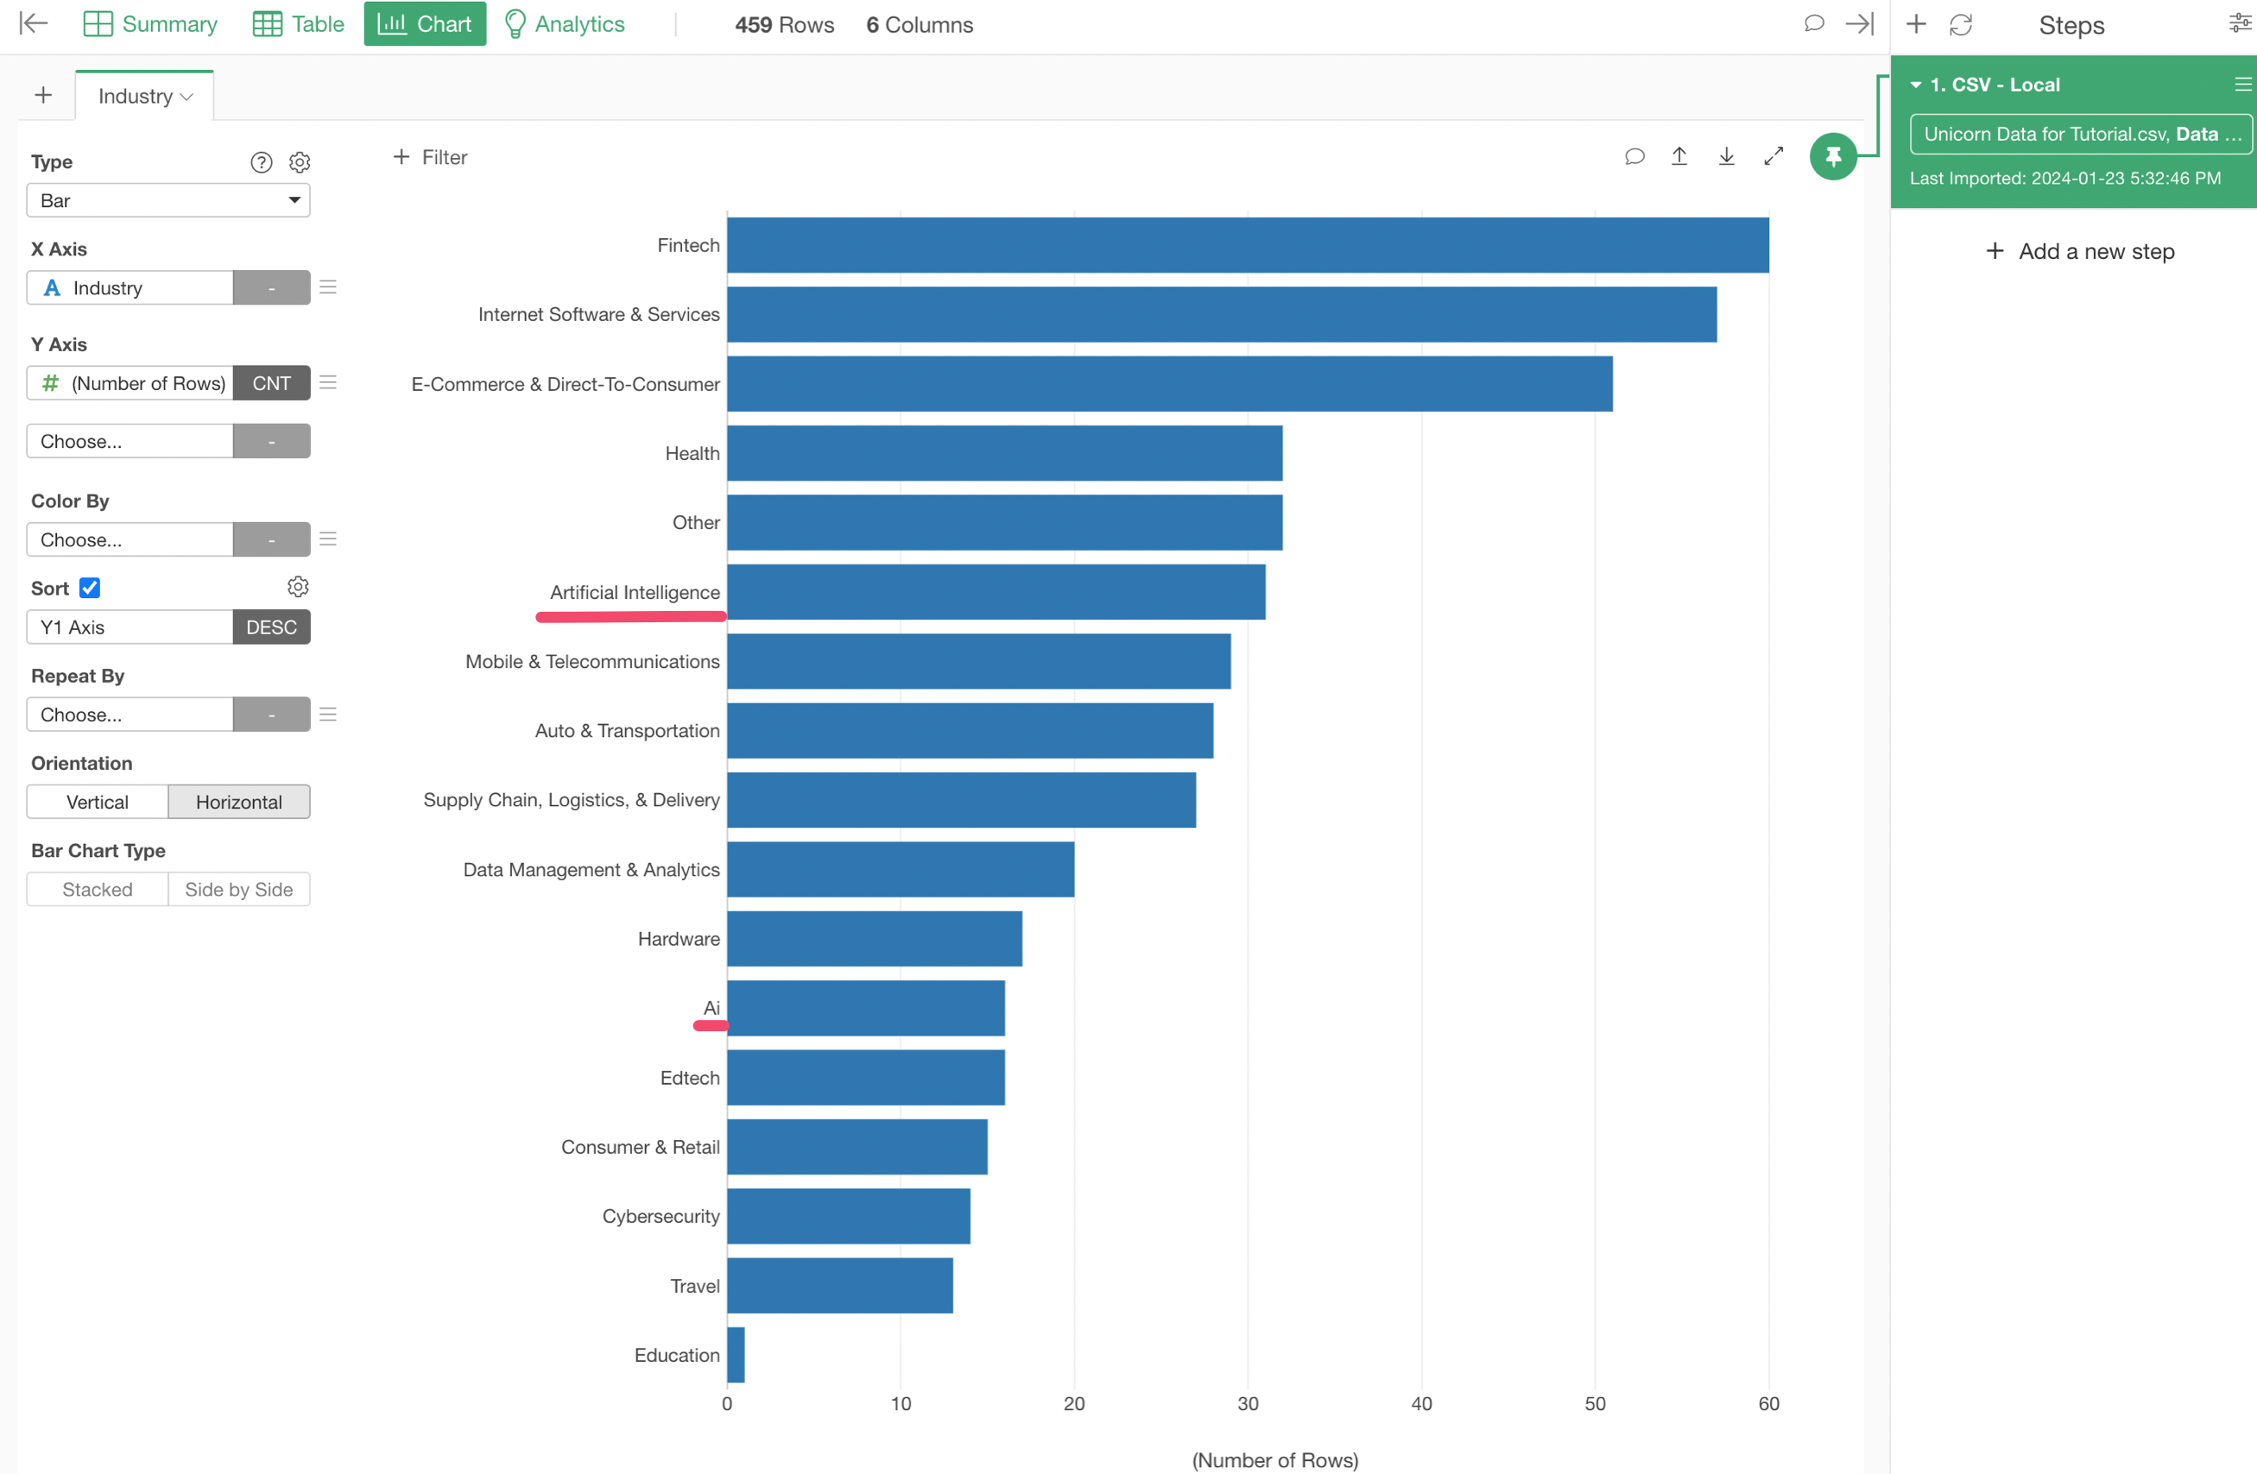Open chart comment bubble icon
This screenshot has width=2257, height=1474.
click(1634, 156)
